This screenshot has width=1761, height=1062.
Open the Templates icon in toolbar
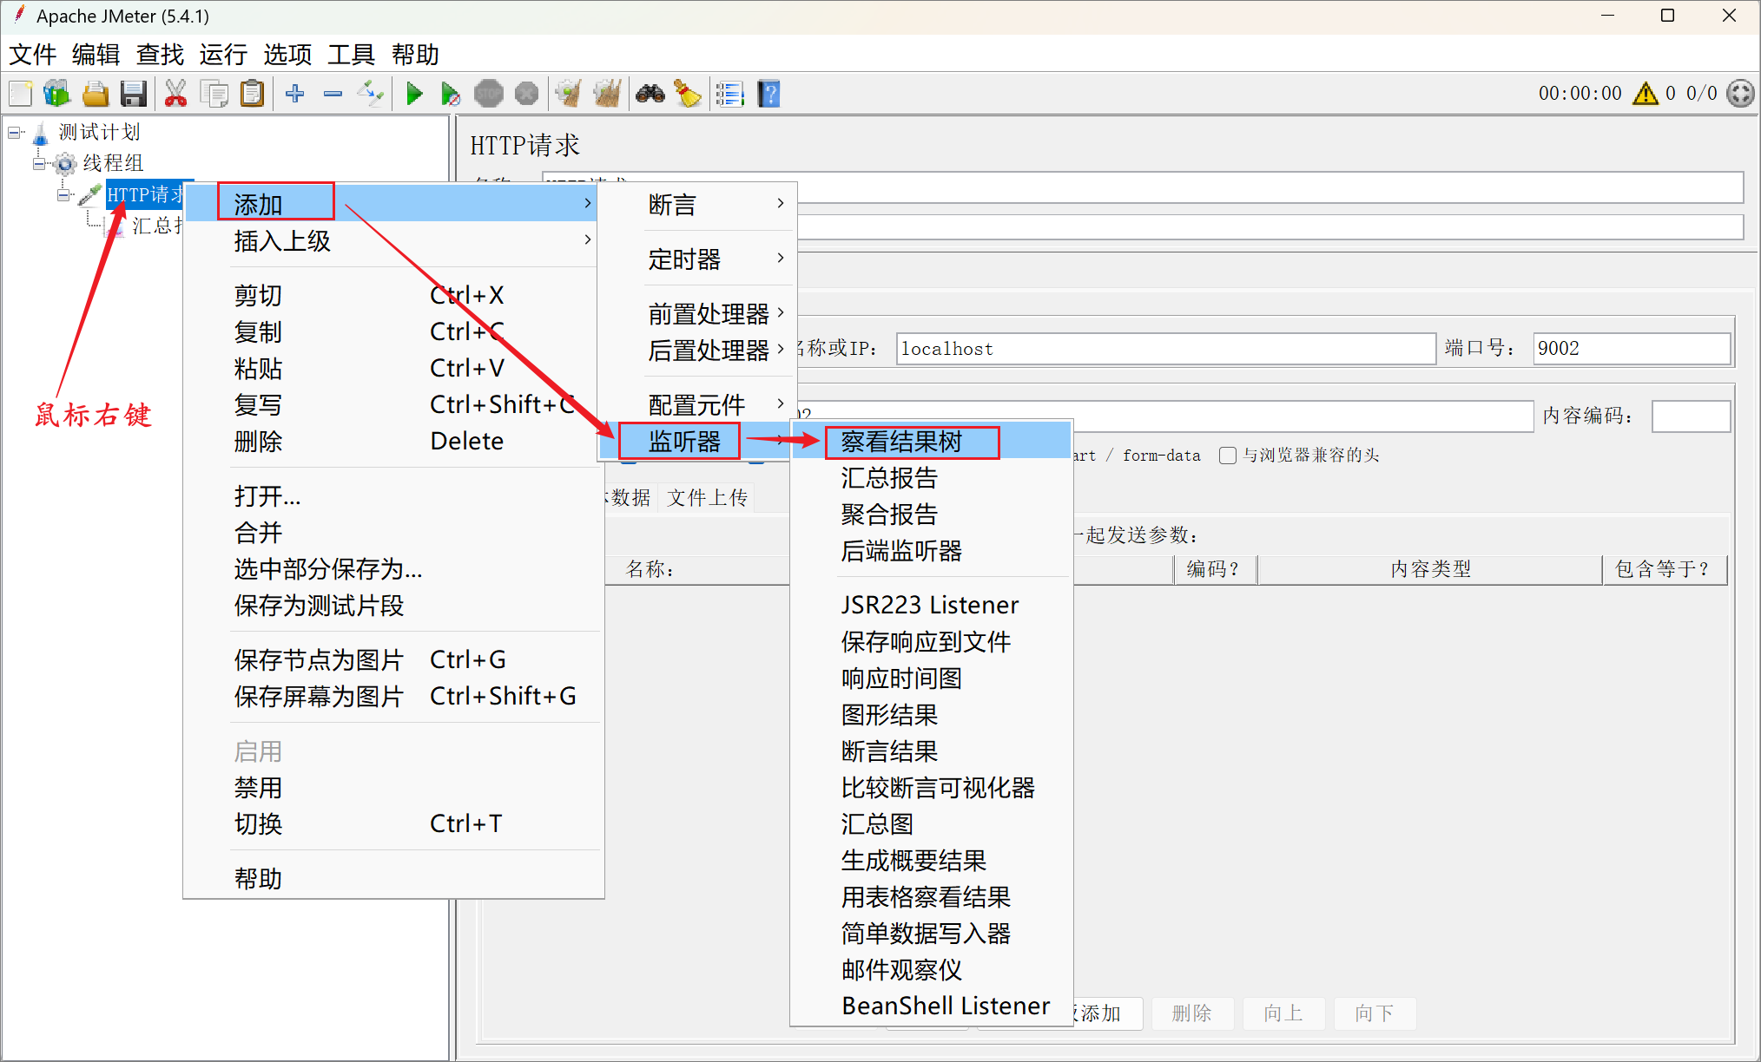(57, 93)
